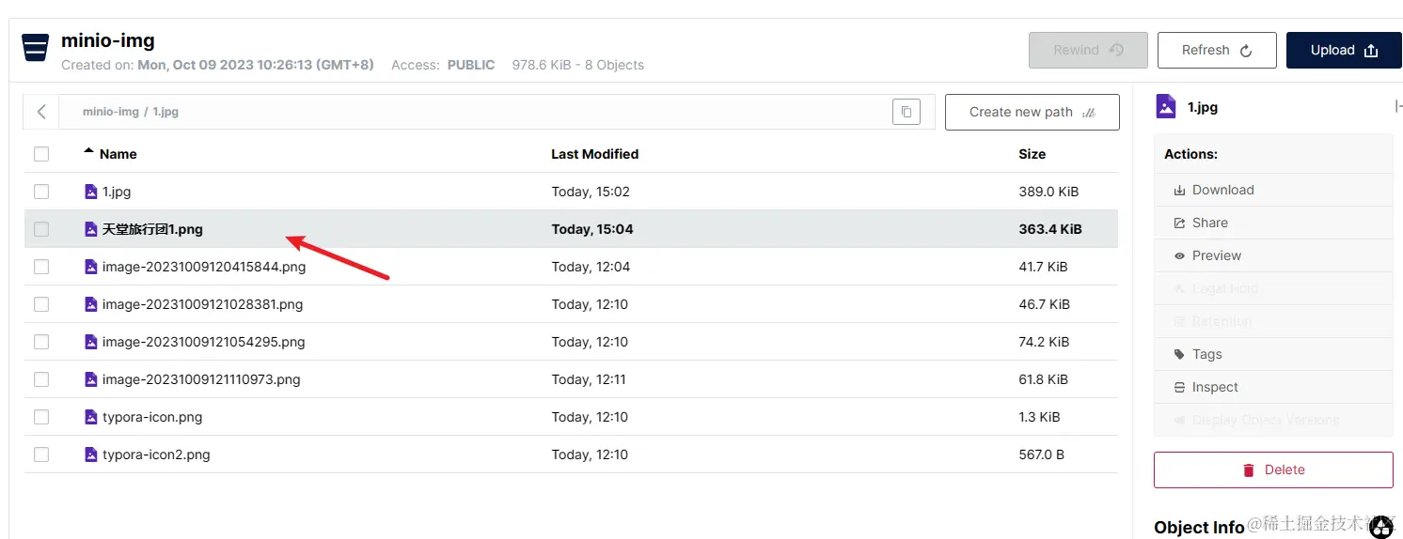Click file icon of 天堂旅行团1.png
Viewport: 1403px width, 539px height.
pyautogui.click(x=91, y=229)
